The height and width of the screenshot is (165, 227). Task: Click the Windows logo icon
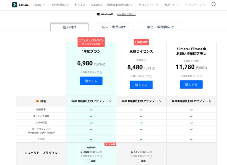pos(98,14)
